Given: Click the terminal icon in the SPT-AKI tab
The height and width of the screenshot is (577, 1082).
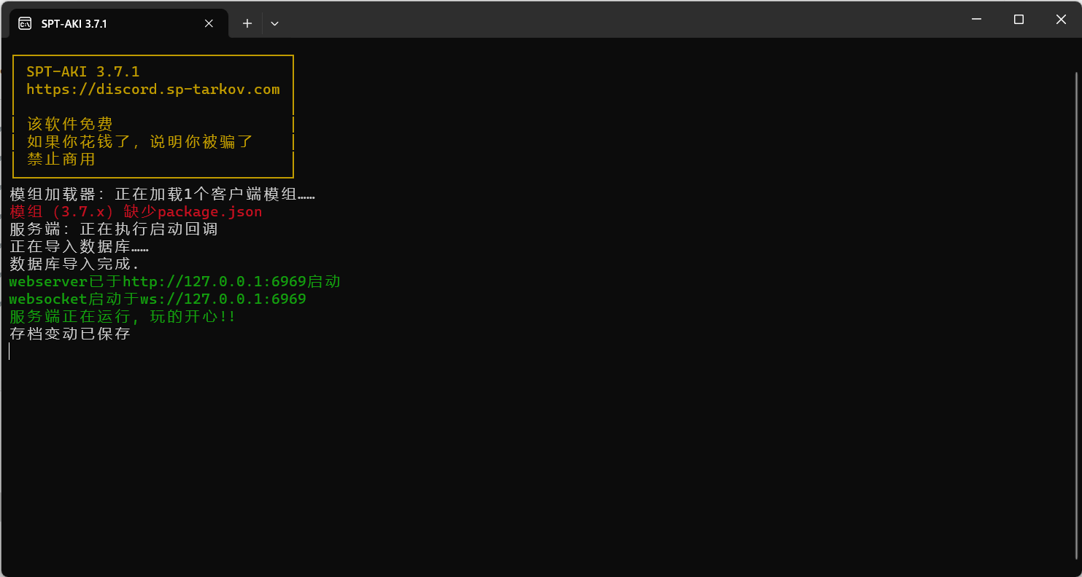Looking at the screenshot, I should pyautogui.click(x=25, y=23).
